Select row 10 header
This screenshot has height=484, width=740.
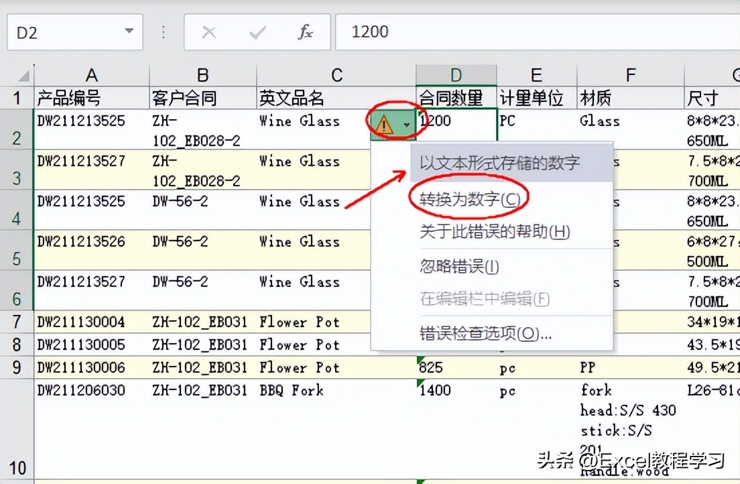(17, 430)
